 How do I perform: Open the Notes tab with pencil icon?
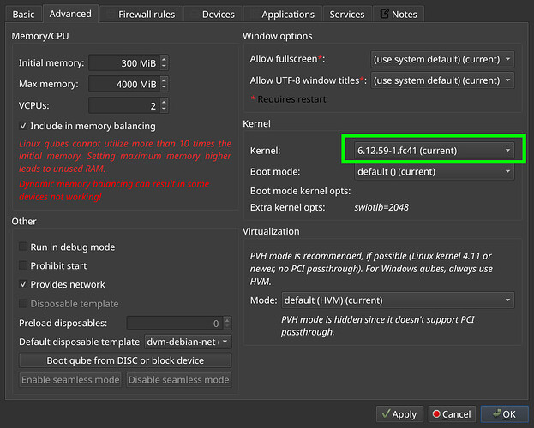(x=398, y=14)
